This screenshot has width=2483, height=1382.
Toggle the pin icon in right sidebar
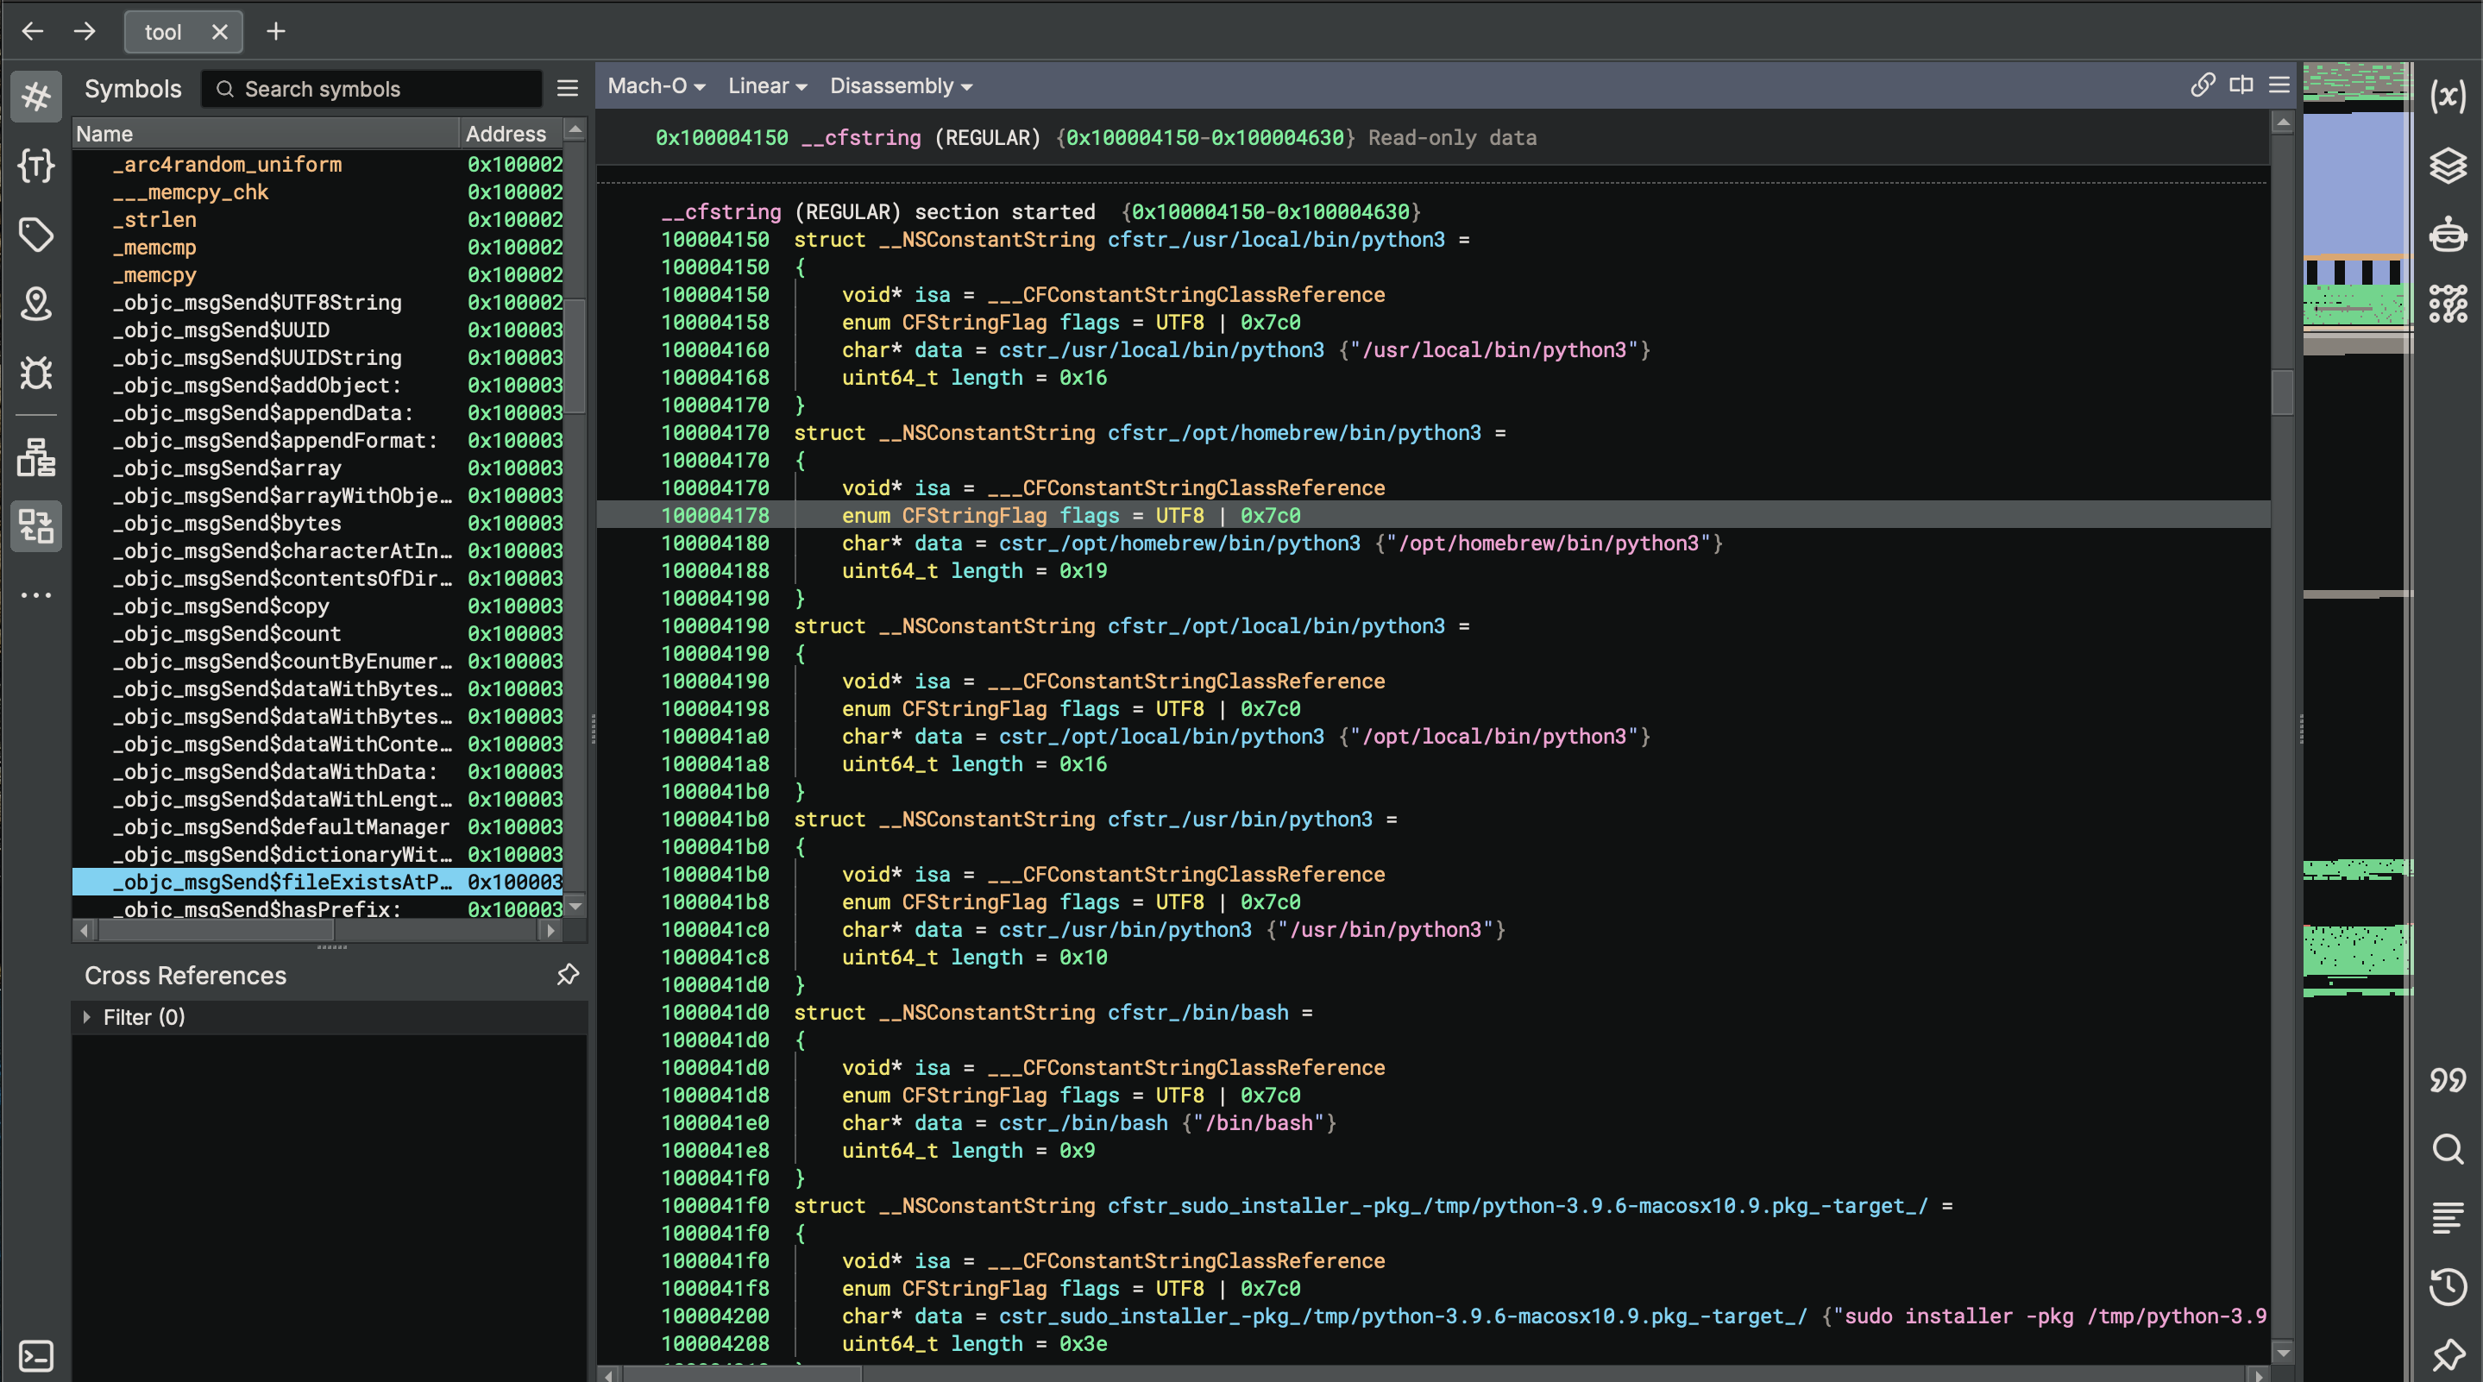pyautogui.click(x=2448, y=1356)
